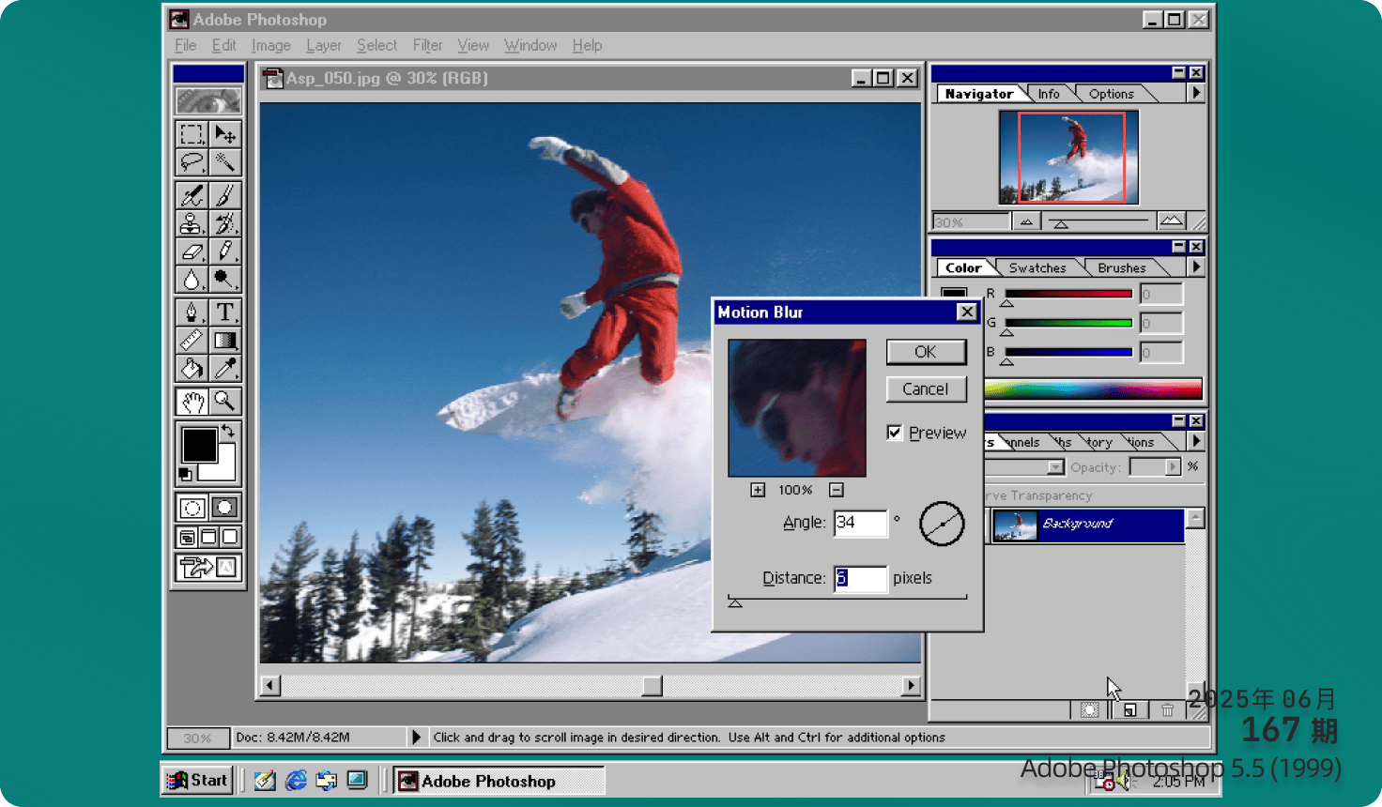Select the Rectangular Marquee tool
This screenshot has height=807, width=1382.
[192, 134]
